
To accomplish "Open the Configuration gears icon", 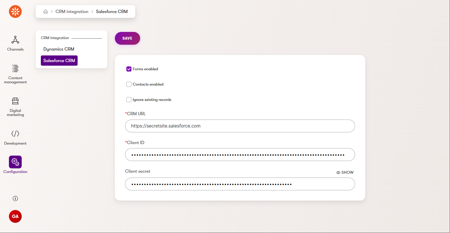I will pyautogui.click(x=15, y=162).
